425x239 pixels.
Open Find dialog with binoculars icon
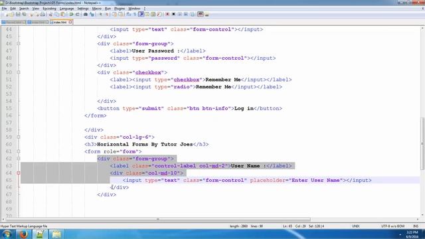tap(86, 14)
